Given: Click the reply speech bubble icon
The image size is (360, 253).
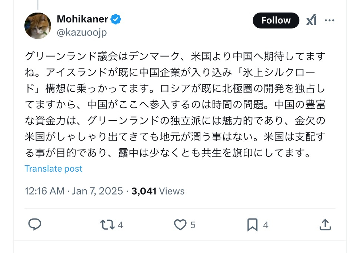Looking at the screenshot, I should 34,224.
